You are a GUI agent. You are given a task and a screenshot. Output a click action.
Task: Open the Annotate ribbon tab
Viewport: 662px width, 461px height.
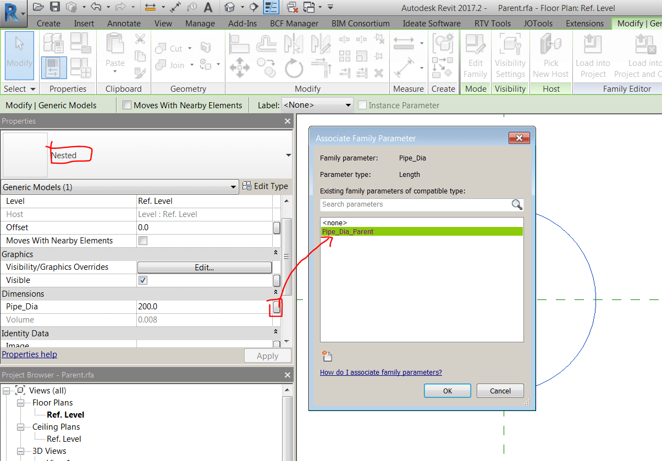tap(124, 24)
